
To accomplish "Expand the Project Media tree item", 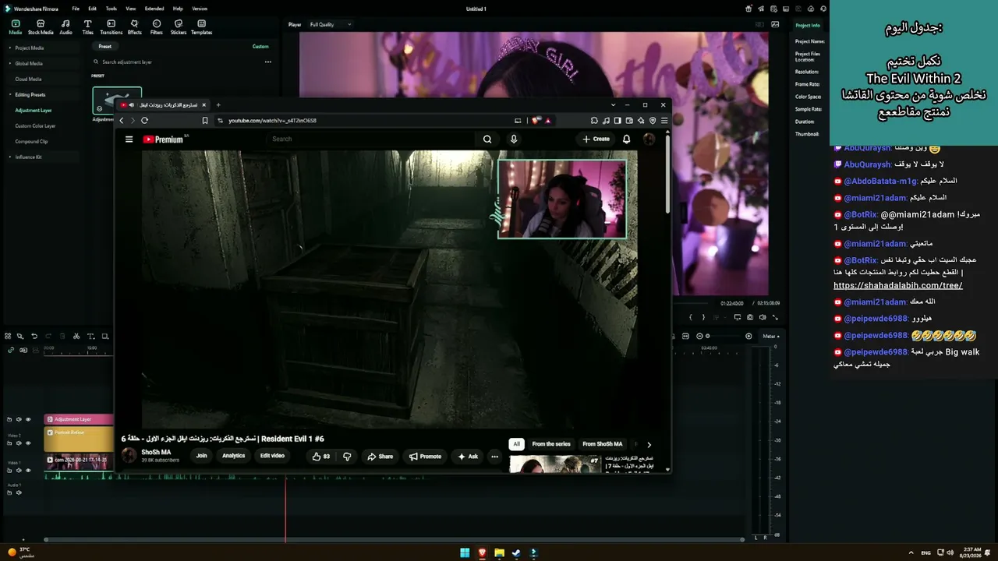I will click(x=10, y=48).
